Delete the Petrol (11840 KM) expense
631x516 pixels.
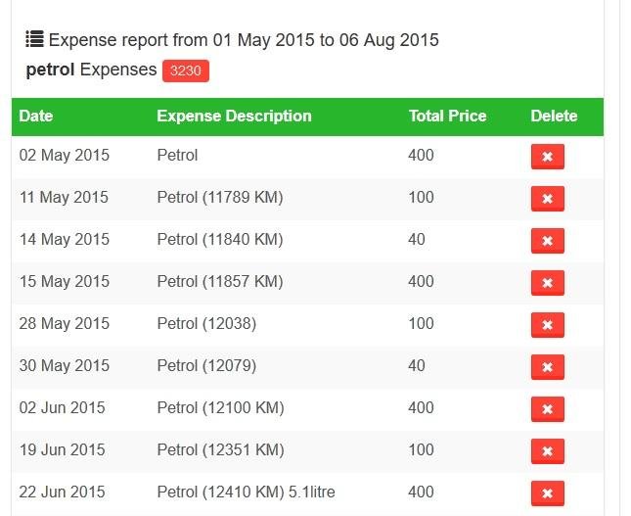click(x=547, y=241)
